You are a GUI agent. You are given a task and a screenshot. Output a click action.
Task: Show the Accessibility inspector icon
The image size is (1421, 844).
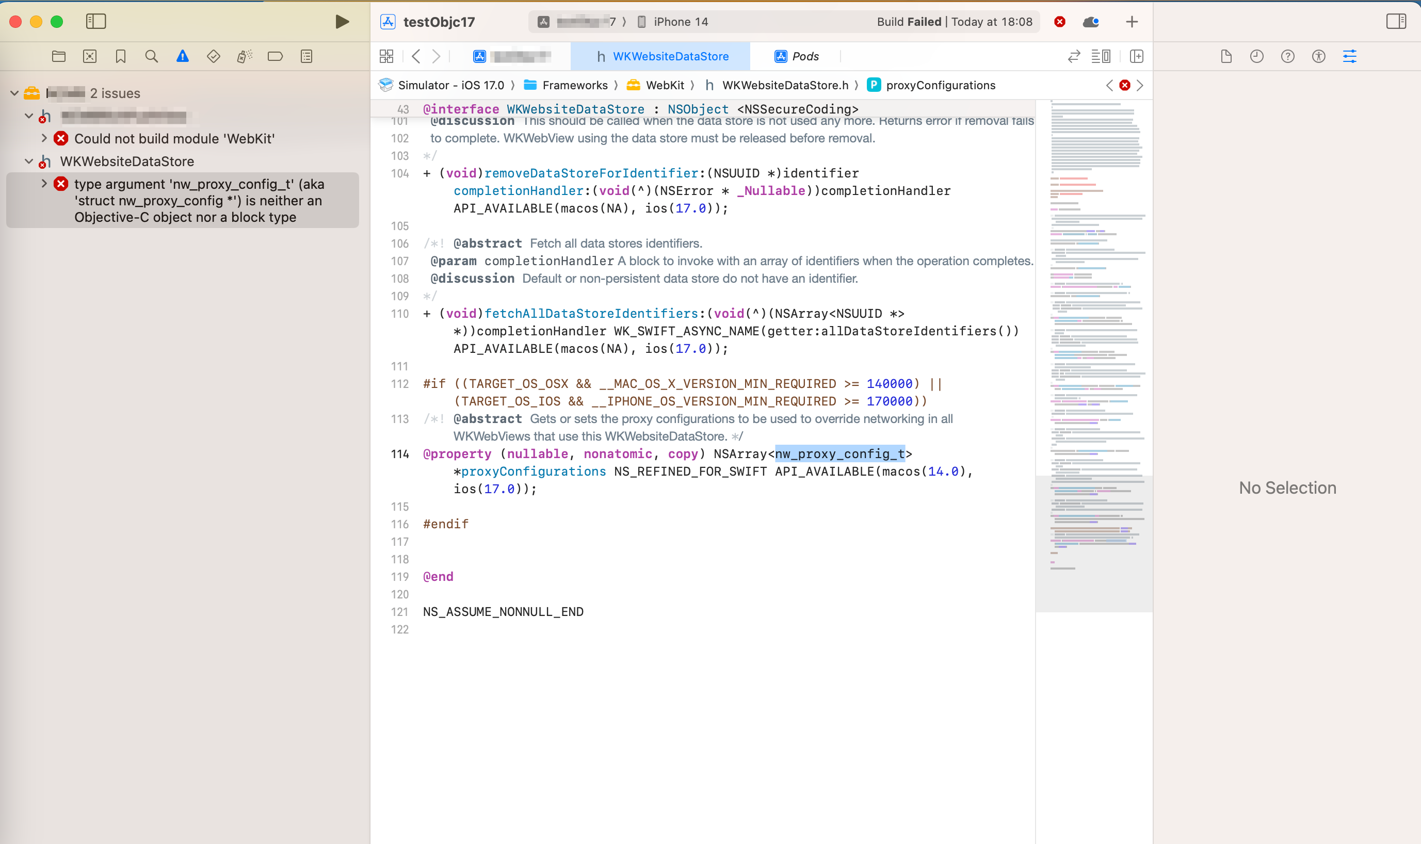pyautogui.click(x=1319, y=56)
